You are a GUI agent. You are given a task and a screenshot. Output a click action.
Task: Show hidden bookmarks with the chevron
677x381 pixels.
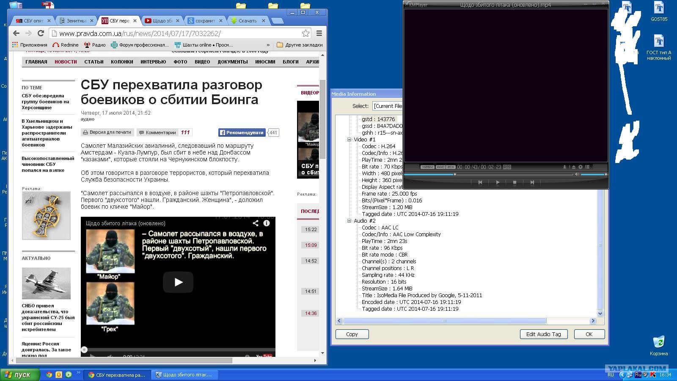click(268, 45)
